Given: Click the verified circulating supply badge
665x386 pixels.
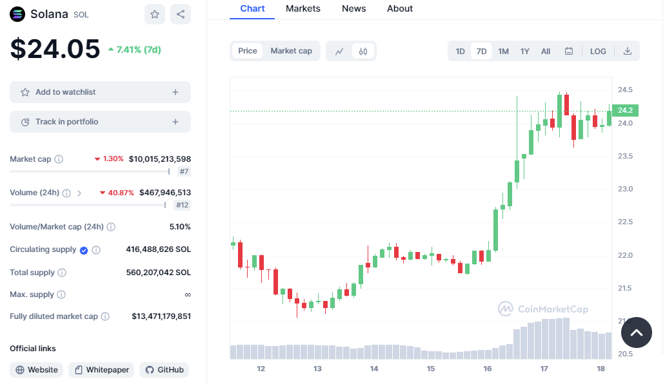Looking at the screenshot, I should (x=84, y=250).
